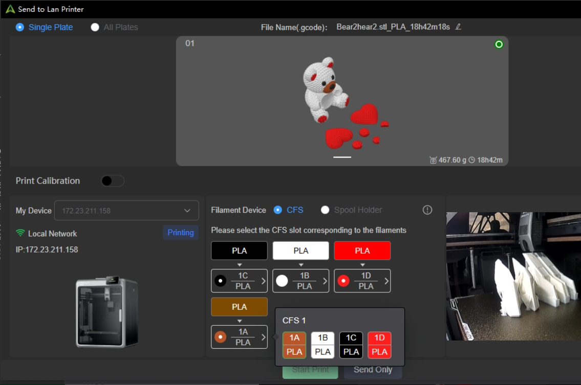The image size is (581, 385).
Task: Click the printer camera live feed
Action: pyautogui.click(x=513, y=276)
